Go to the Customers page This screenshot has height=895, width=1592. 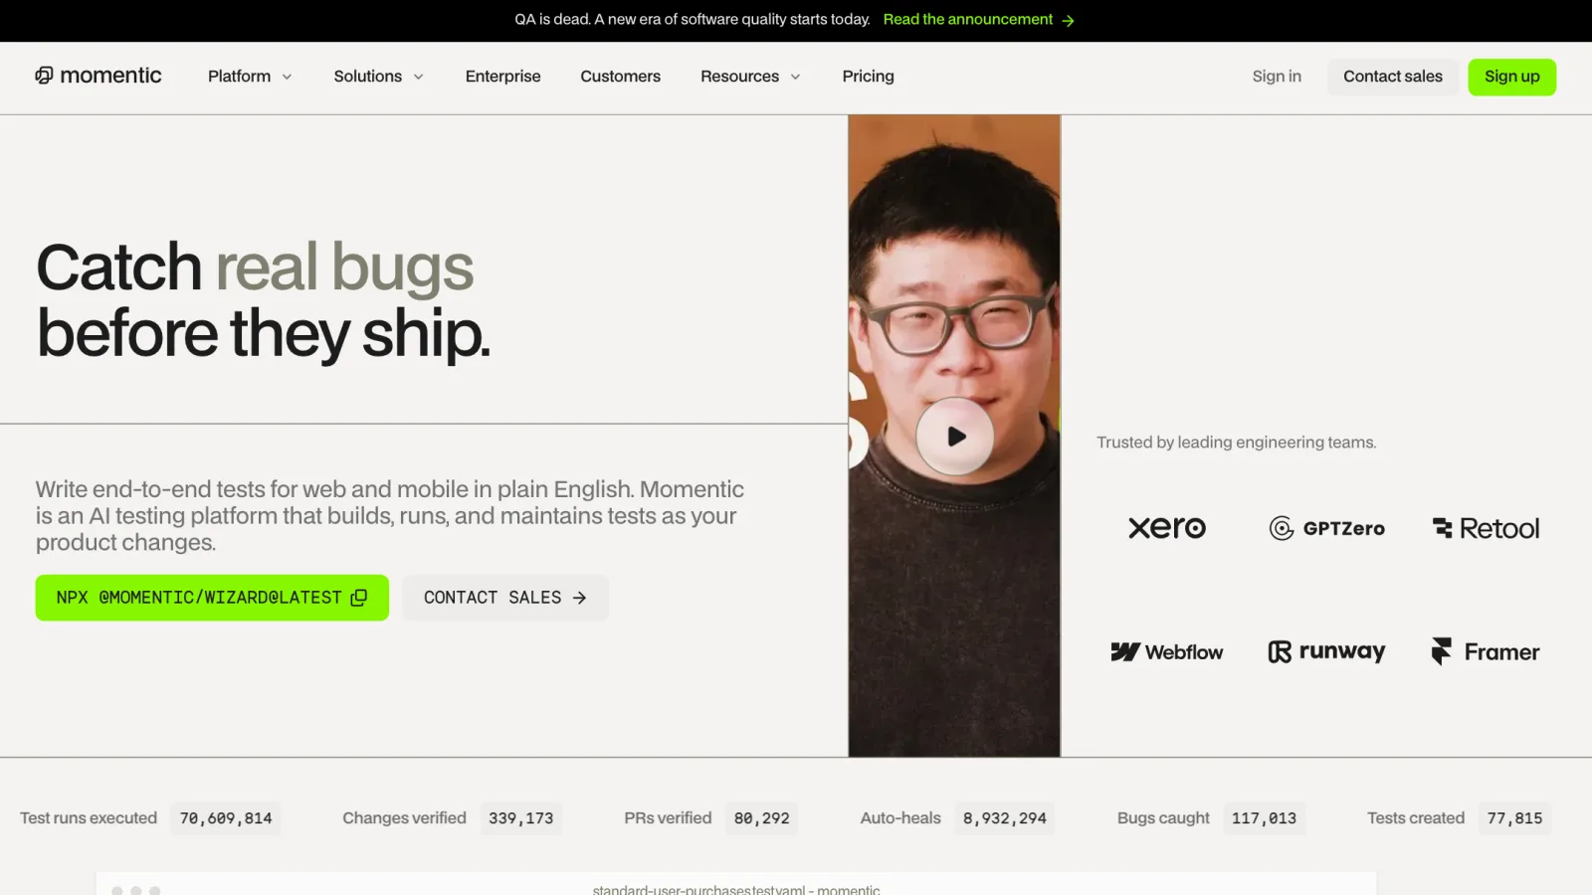(x=621, y=77)
